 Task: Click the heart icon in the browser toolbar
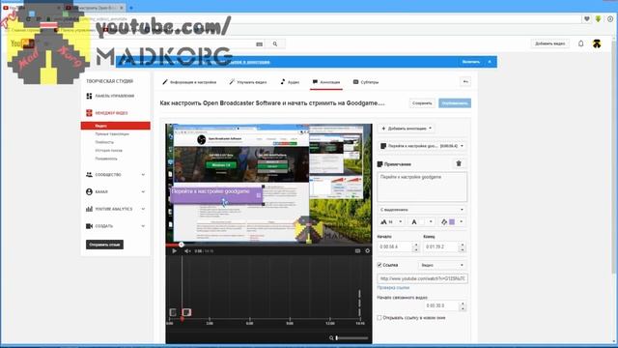point(587,19)
